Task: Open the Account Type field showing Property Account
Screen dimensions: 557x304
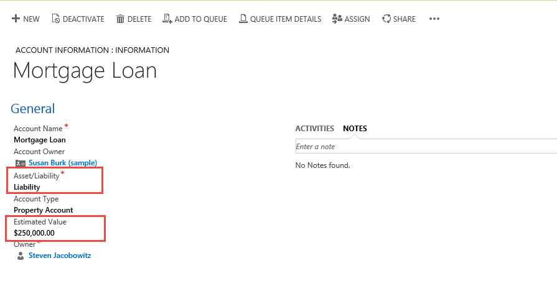Action: tap(43, 210)
